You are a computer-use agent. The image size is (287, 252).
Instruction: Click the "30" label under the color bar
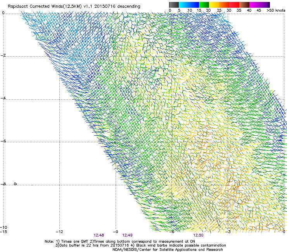(x=229, y=10)
